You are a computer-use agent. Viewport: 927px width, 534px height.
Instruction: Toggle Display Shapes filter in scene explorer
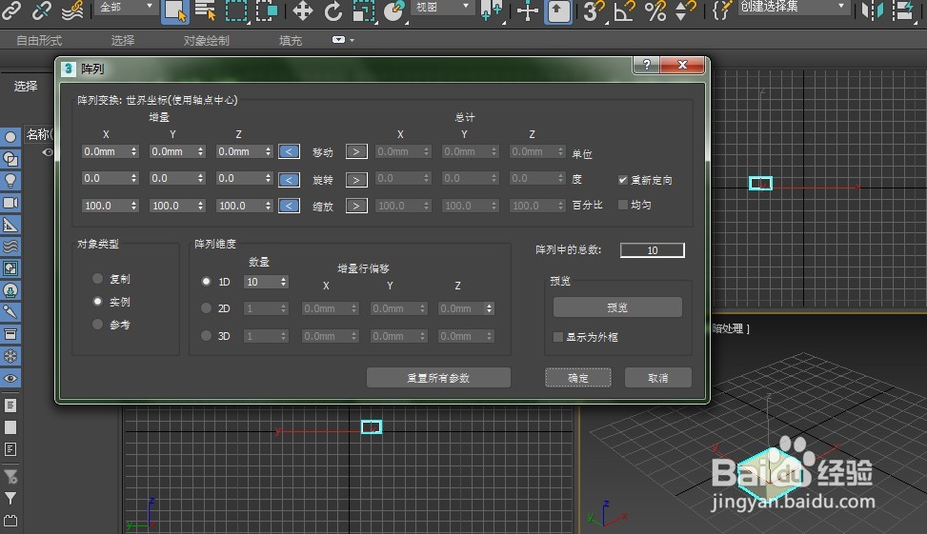10,159
